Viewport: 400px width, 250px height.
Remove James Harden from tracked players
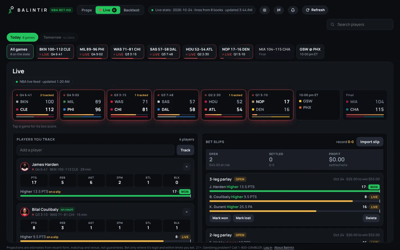[x=187, y=167]
